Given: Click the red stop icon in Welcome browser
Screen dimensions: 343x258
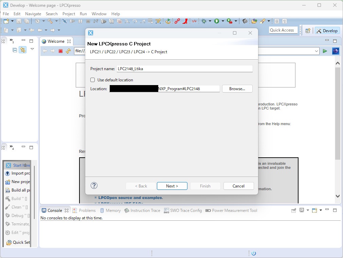Looking at the screenshot, I should point(60,51).
